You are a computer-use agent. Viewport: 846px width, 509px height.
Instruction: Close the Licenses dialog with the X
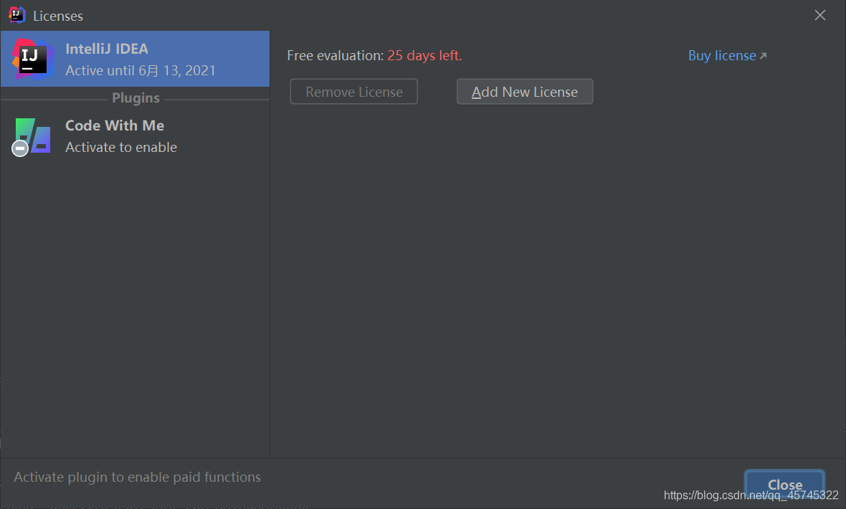[x=820, y=15]
